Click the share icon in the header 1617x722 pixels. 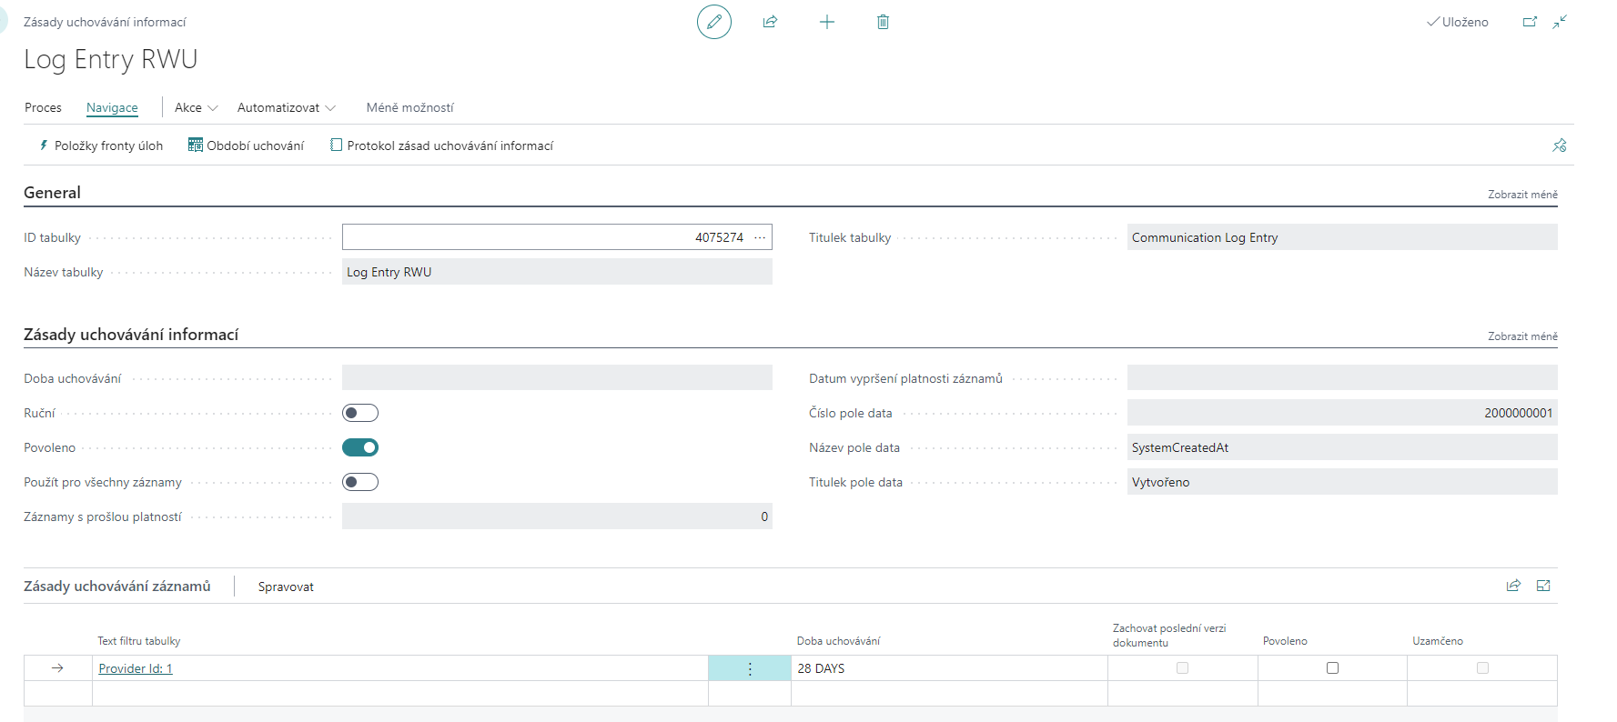[770, 22]
